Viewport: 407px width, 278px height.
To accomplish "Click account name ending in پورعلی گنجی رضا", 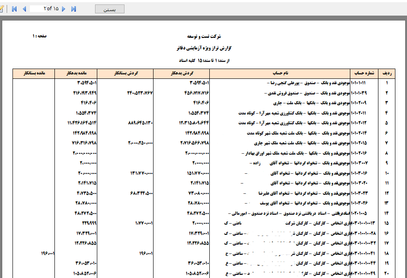I will pyautogui.click(x=308, y=83).
